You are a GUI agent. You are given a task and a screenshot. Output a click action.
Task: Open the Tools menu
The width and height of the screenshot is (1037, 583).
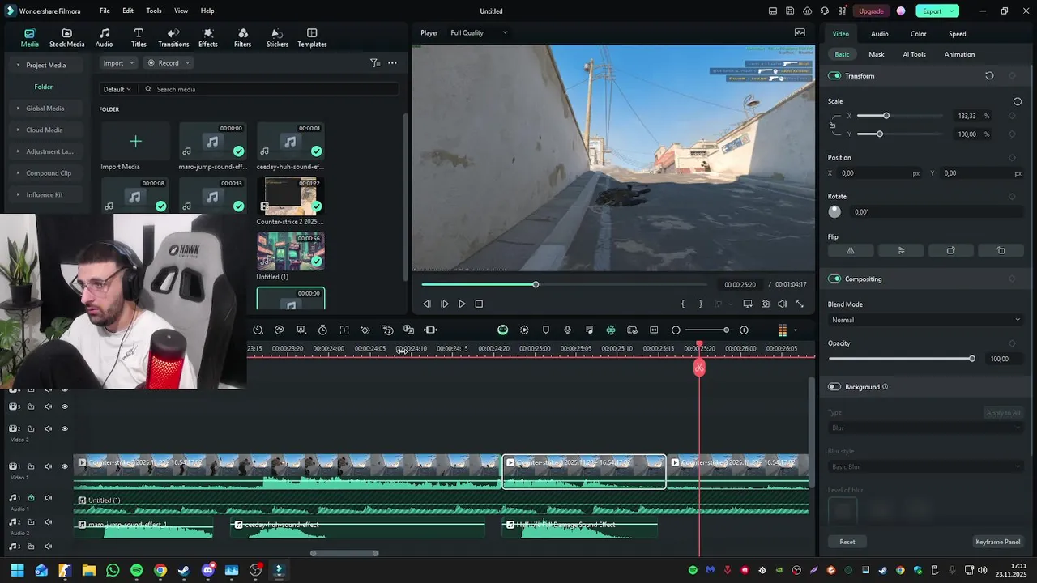(154, 11)
